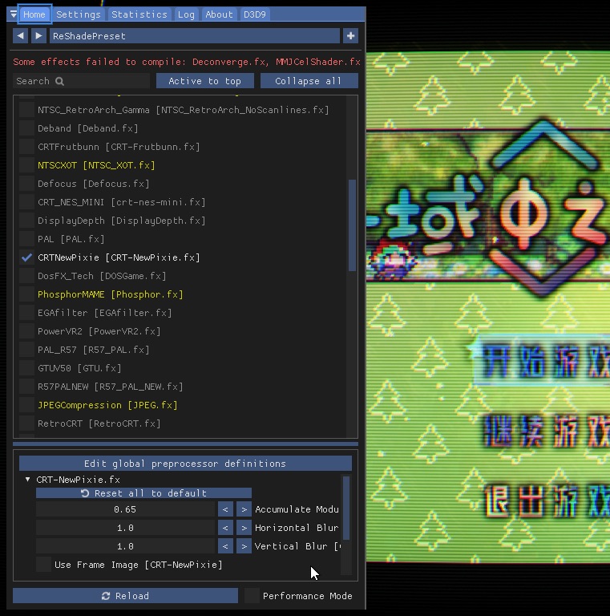The height and width of the screenshot is (616, 610).
Task: Click the variables panel vertical scrollbar
Action: tap(346, 509)
